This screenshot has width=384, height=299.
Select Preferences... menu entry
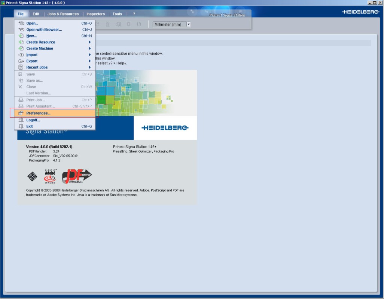tap(55, 113)
